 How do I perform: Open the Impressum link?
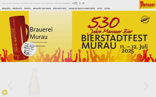click(x=37, y=3)
